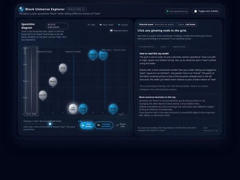This screenshot has height=180, width=240.
Task: Click the 'Click events - drag the slider' hint
Action: [x=114, y=50]
